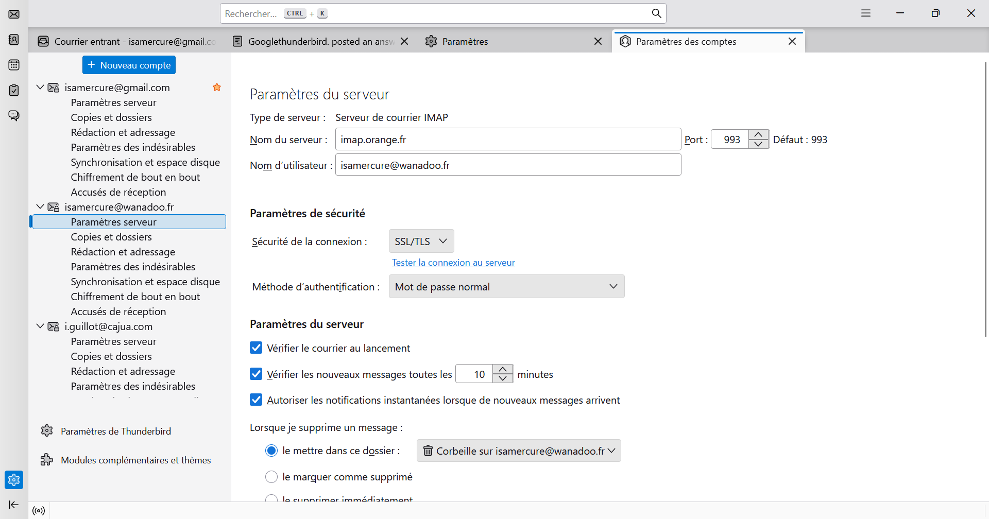Open the Address Book icon

[14, 40]
